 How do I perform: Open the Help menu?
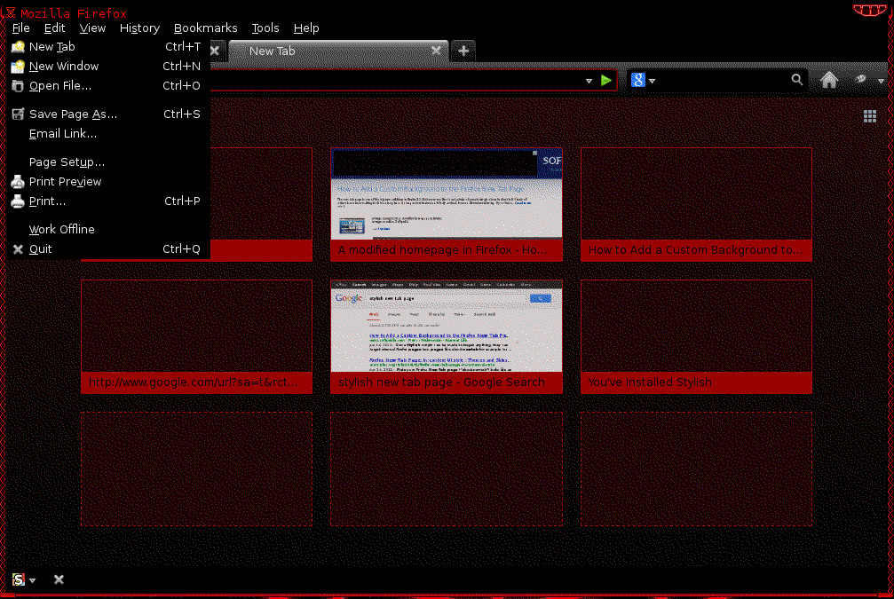coord(306,28)
